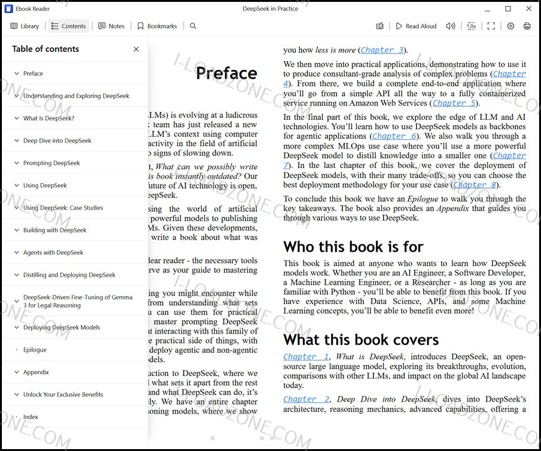Screen dimensions: 541x451
Task: Open the Chapter 1 link
Action: 305,357
